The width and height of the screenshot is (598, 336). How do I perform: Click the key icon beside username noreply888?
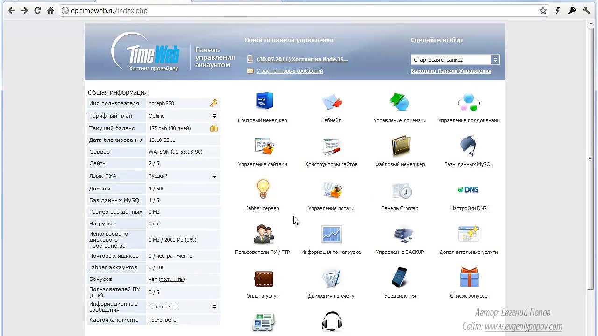214,103
